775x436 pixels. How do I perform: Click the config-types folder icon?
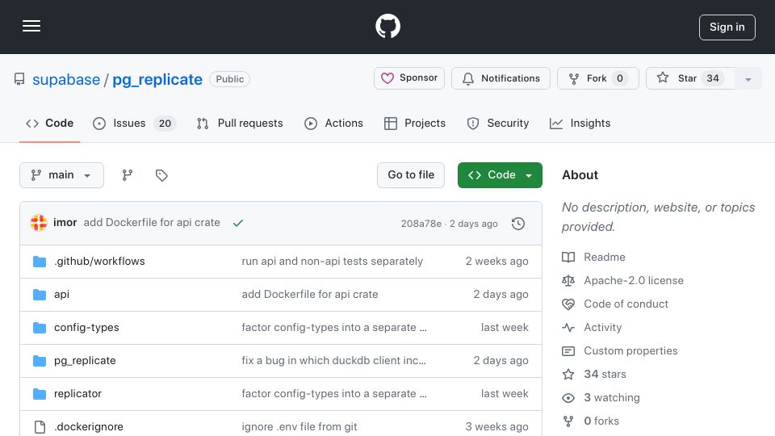click(x=40, y=328)
